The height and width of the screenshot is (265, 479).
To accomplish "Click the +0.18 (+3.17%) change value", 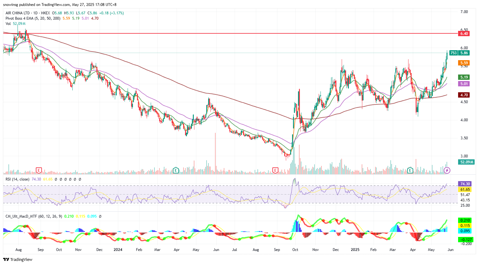I will click(111, 13).
